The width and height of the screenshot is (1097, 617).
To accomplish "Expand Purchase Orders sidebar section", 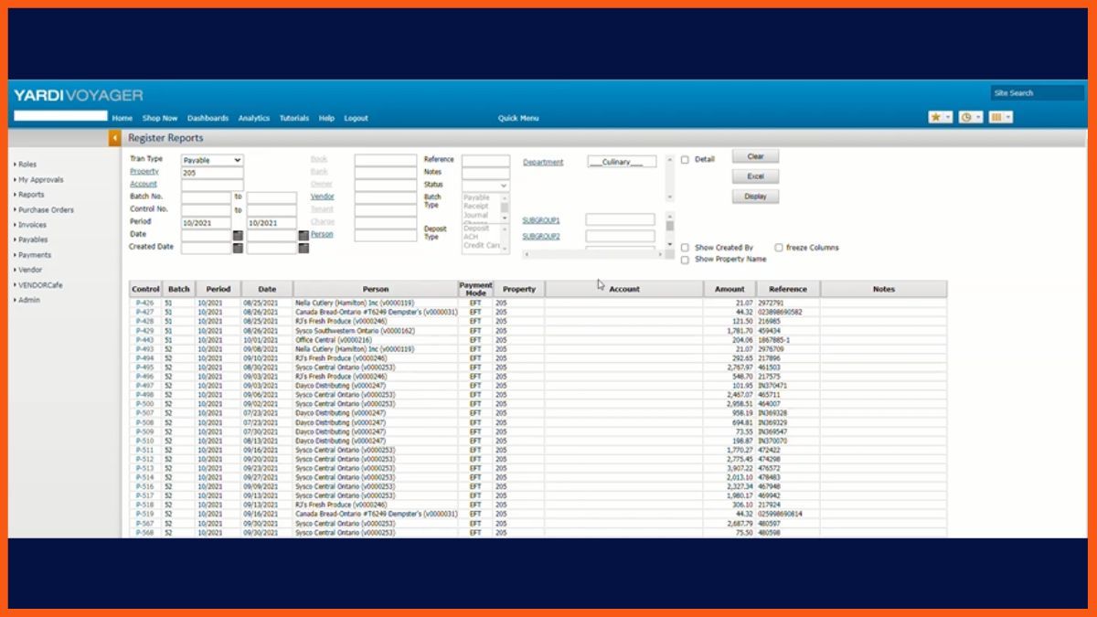I will pyautogui.click(x=46, y=210).
